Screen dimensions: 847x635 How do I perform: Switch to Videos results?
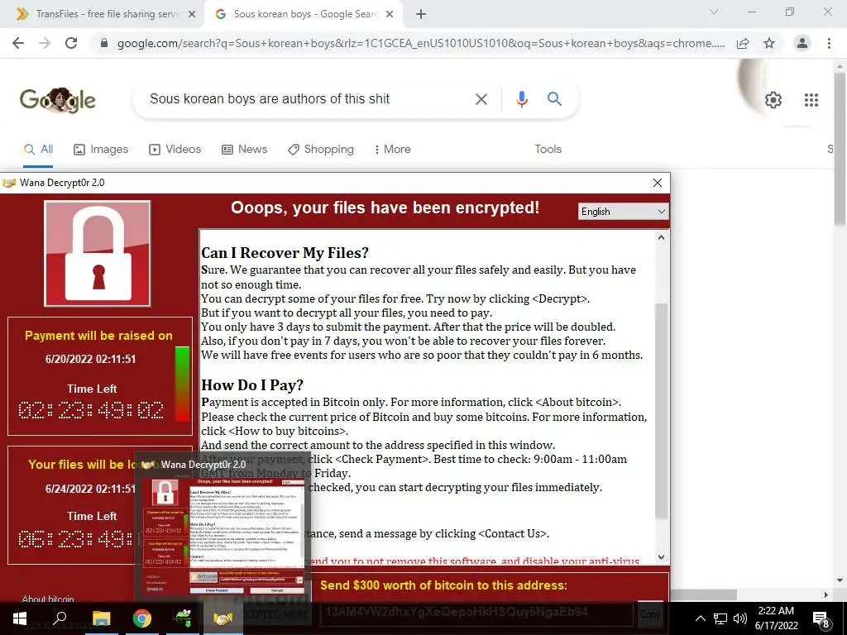[175, 149]
